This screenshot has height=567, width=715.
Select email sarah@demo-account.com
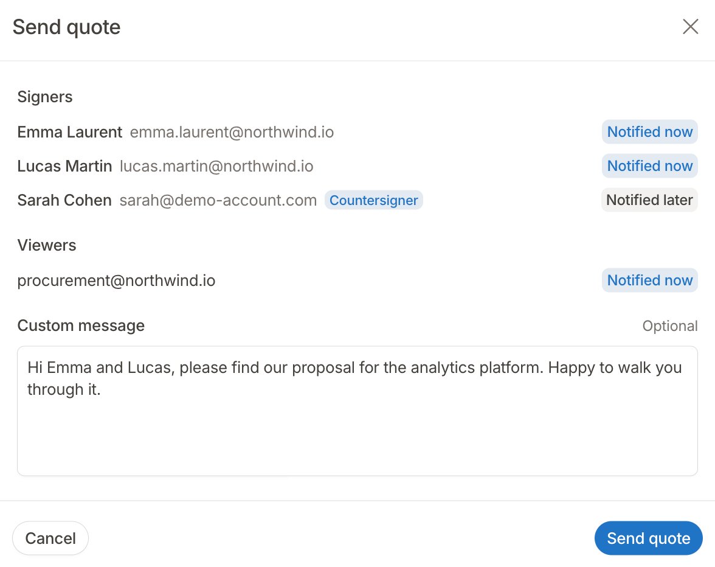pos(218,200)
